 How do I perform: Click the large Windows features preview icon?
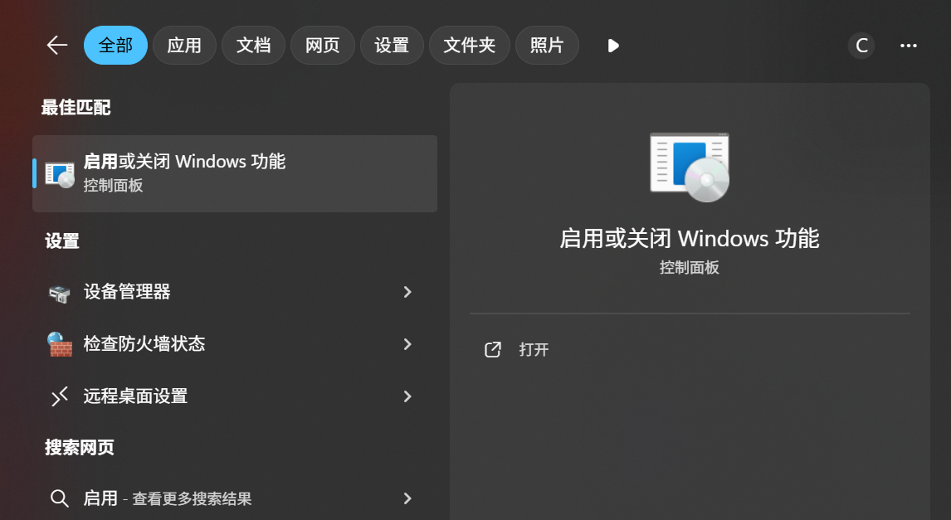pos(690,168)
